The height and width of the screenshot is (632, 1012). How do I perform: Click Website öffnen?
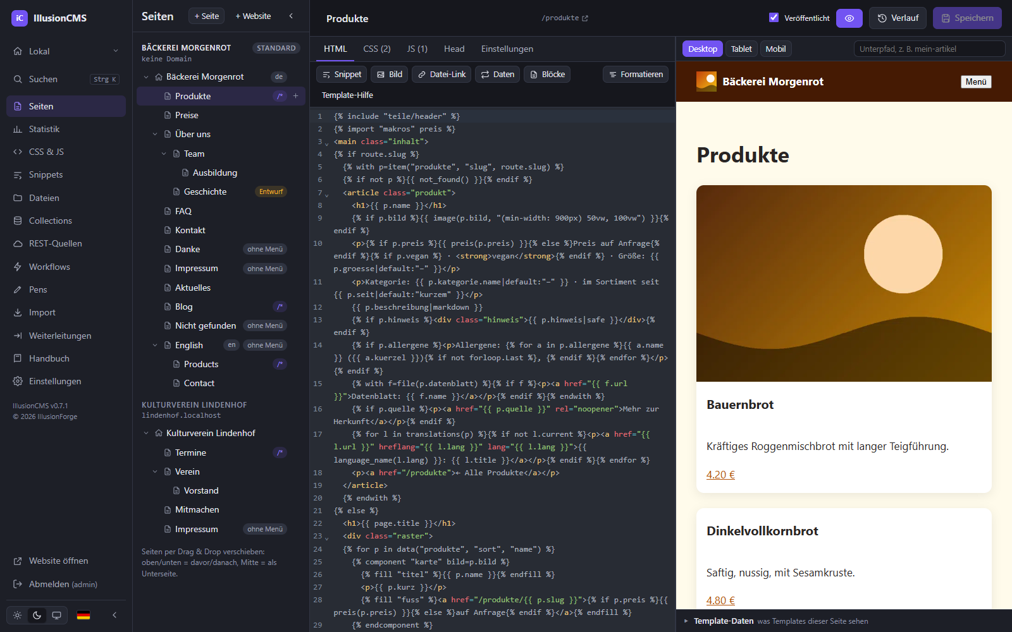pyautogui.click(x=66, y=561)
